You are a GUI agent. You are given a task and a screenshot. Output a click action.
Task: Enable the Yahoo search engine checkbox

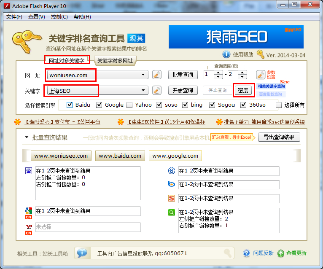(x=130, y=105)
